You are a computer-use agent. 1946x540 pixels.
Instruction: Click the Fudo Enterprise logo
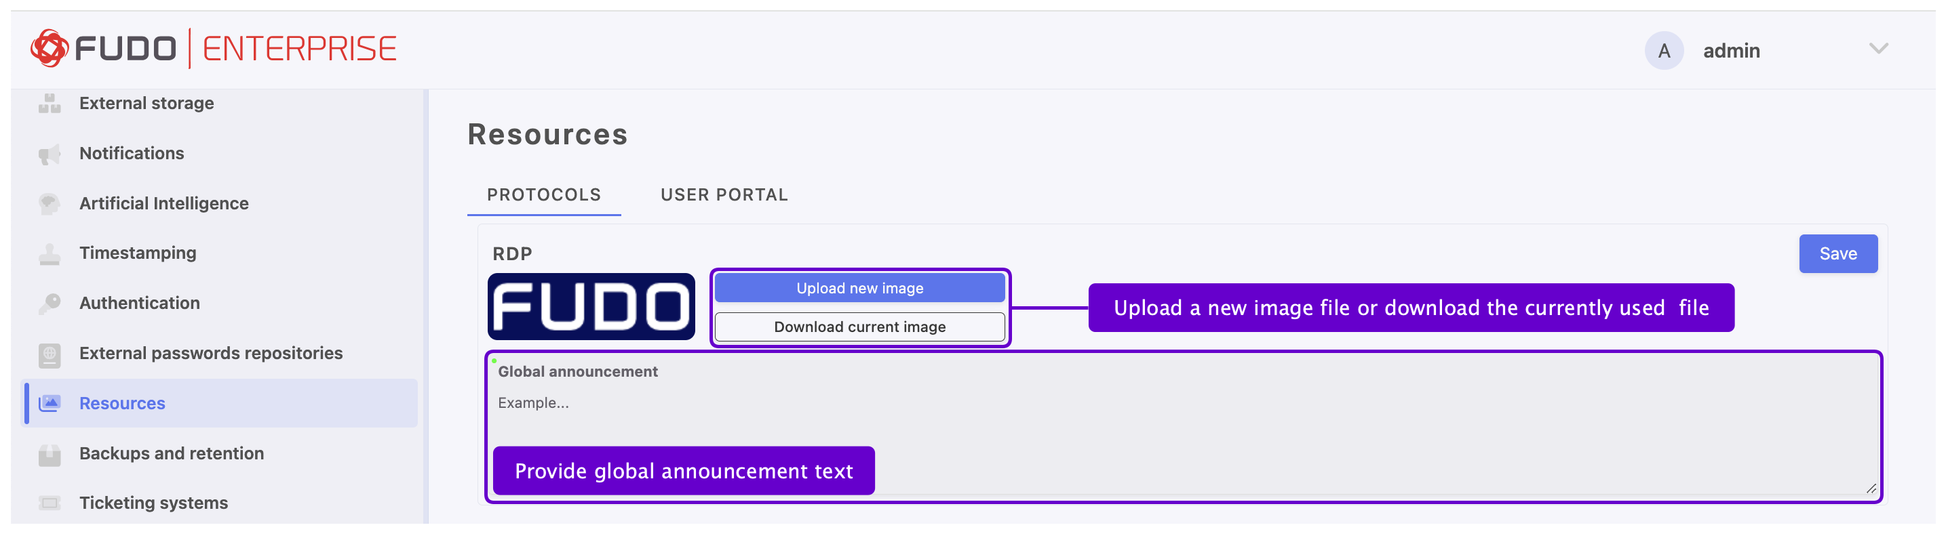click(213, 49)
